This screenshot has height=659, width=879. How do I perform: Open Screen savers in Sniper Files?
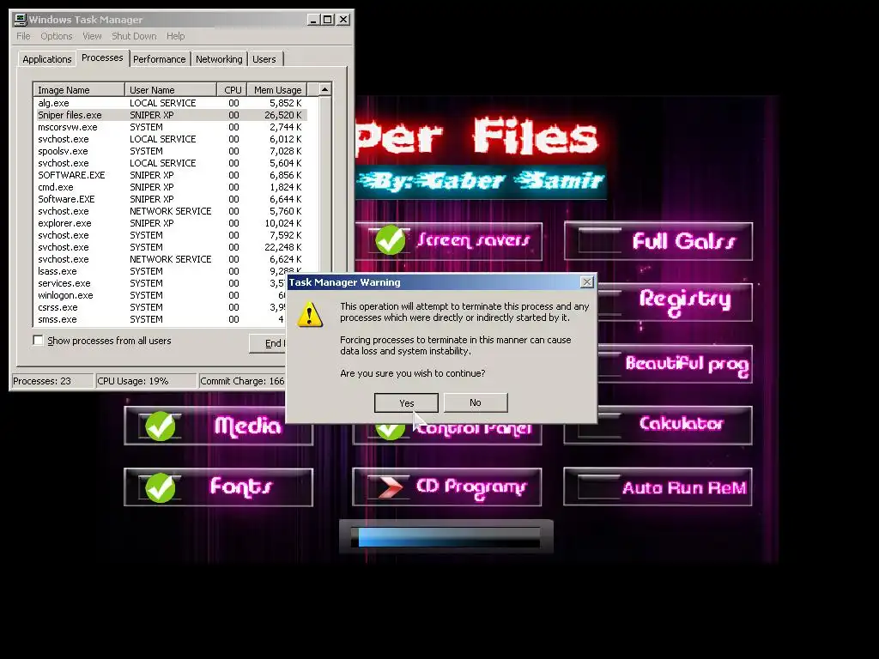point(448,241)
